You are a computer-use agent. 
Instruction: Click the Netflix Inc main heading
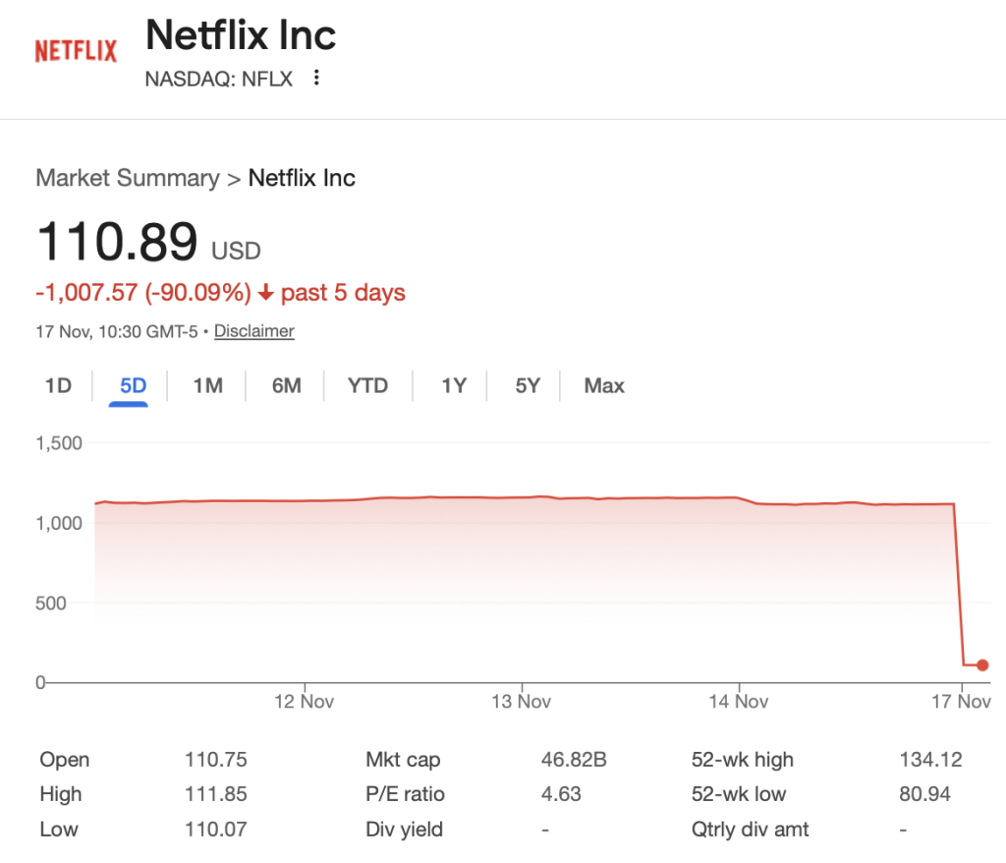click(x=241, y=35)
